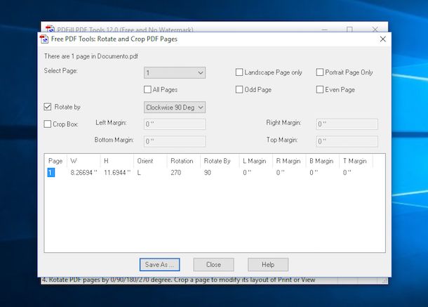The height and width of the screenshot is (307, 428).
Task: Check the Odd Page checkbox
Action: (x=239, y=89)
